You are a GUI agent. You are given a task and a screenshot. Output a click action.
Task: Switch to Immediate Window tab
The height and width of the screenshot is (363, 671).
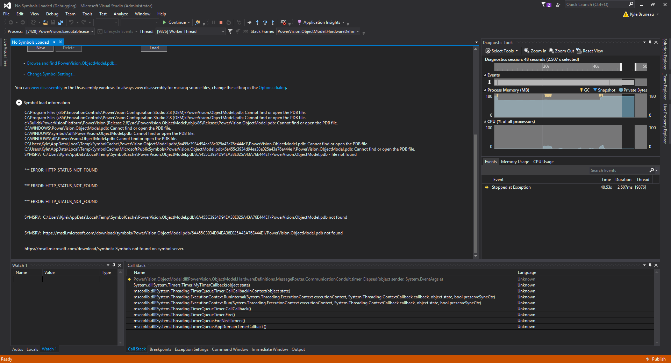(270, 349)
